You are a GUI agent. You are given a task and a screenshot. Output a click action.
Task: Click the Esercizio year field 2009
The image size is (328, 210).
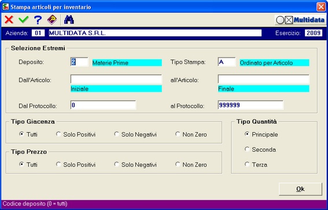[x=314, y=33]
